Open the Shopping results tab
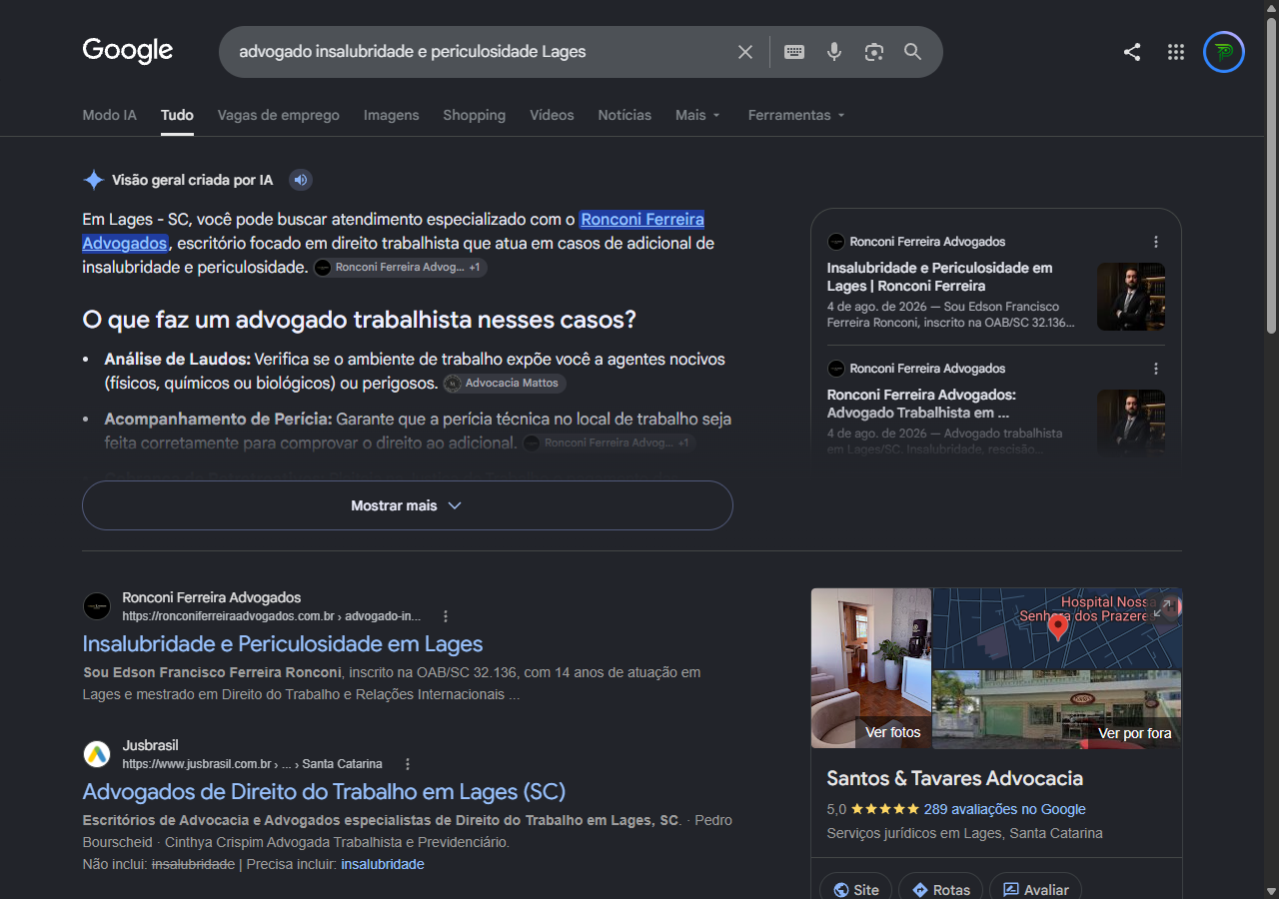The image size is (1279, 899). pos(475,115)
